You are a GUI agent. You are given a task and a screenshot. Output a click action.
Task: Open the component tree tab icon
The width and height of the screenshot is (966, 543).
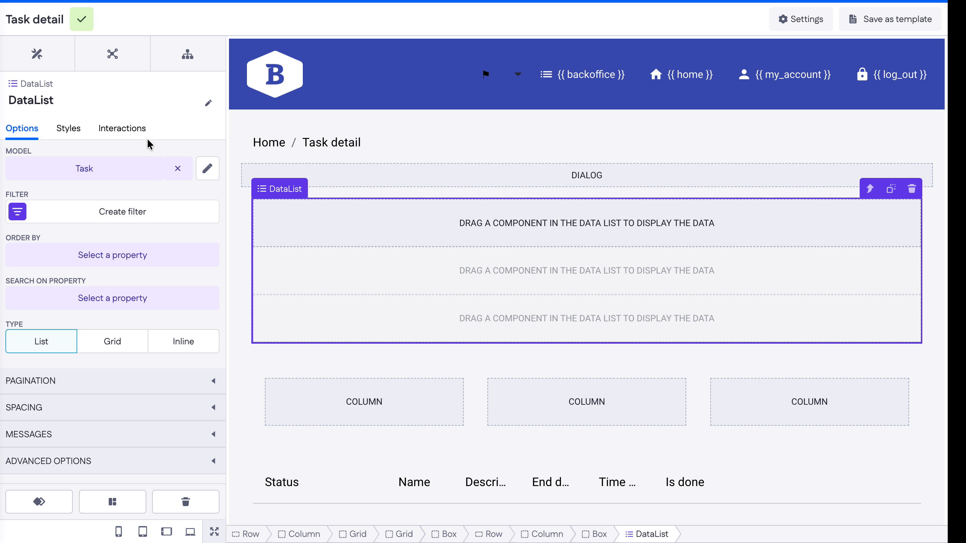[188, 54]
